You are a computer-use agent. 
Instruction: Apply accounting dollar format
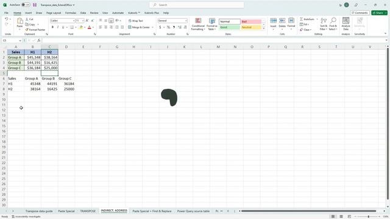click(160, 27)
